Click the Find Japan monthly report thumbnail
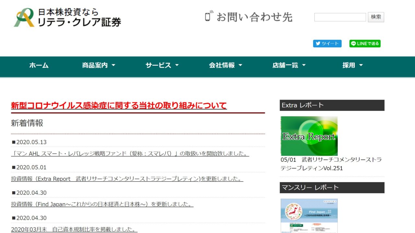Screen dimensions: 415x233 309,216
